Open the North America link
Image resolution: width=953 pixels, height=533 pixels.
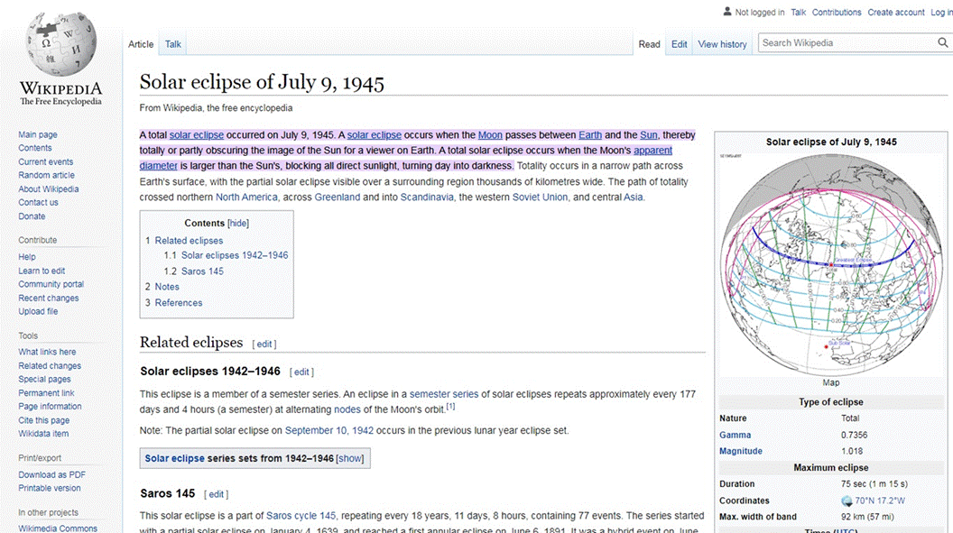246,198
